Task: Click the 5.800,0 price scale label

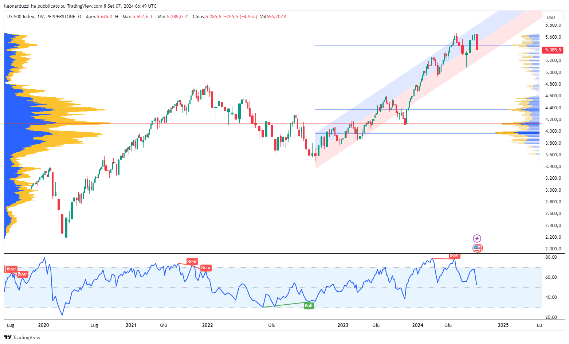Action: (553, 25)
